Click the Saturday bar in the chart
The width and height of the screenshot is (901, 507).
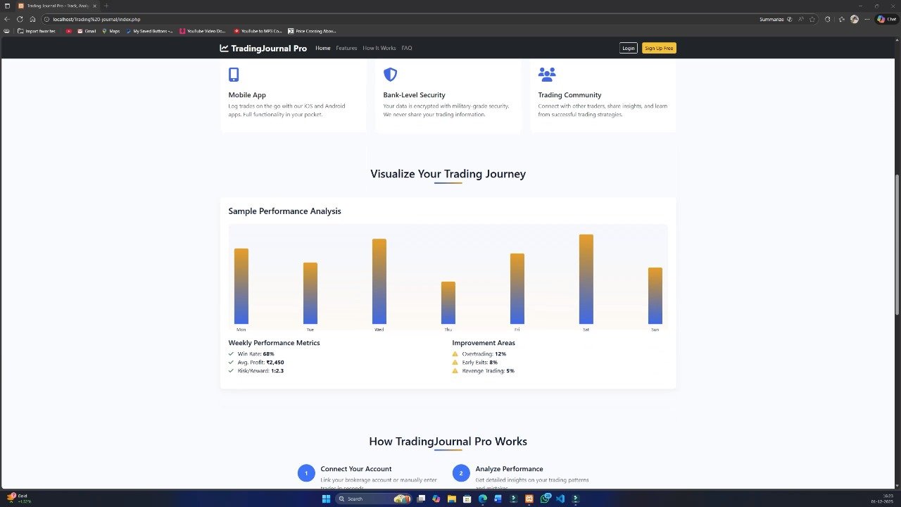coord(586,279)
